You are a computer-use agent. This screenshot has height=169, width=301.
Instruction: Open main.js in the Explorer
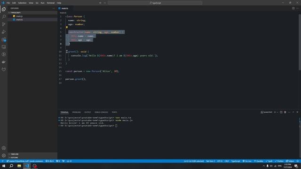32,16
